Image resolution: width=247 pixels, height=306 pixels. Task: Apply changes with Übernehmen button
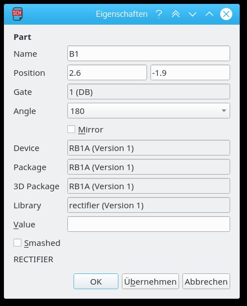(x=150, y=281)
